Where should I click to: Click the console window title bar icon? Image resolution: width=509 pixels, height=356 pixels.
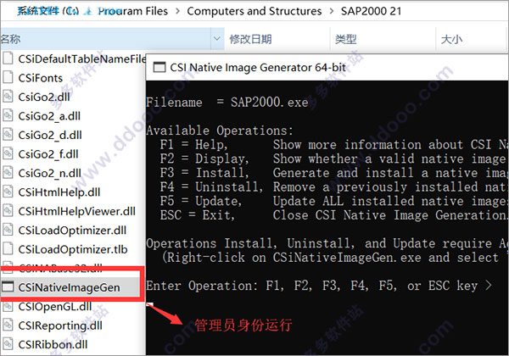pos(159,67)
